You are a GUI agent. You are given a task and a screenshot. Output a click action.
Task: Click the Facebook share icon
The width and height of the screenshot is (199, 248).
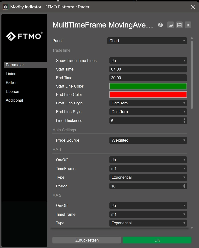160,25
